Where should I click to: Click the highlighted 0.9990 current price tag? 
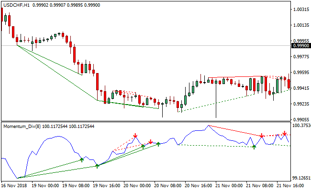(x=300, y=46)
